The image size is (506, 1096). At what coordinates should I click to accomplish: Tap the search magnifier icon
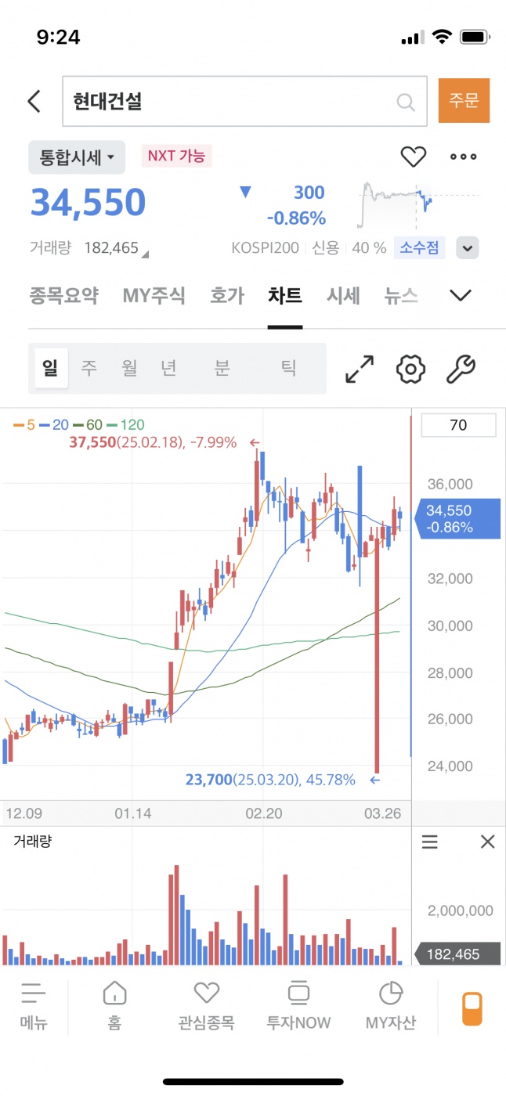pos(406,102)
